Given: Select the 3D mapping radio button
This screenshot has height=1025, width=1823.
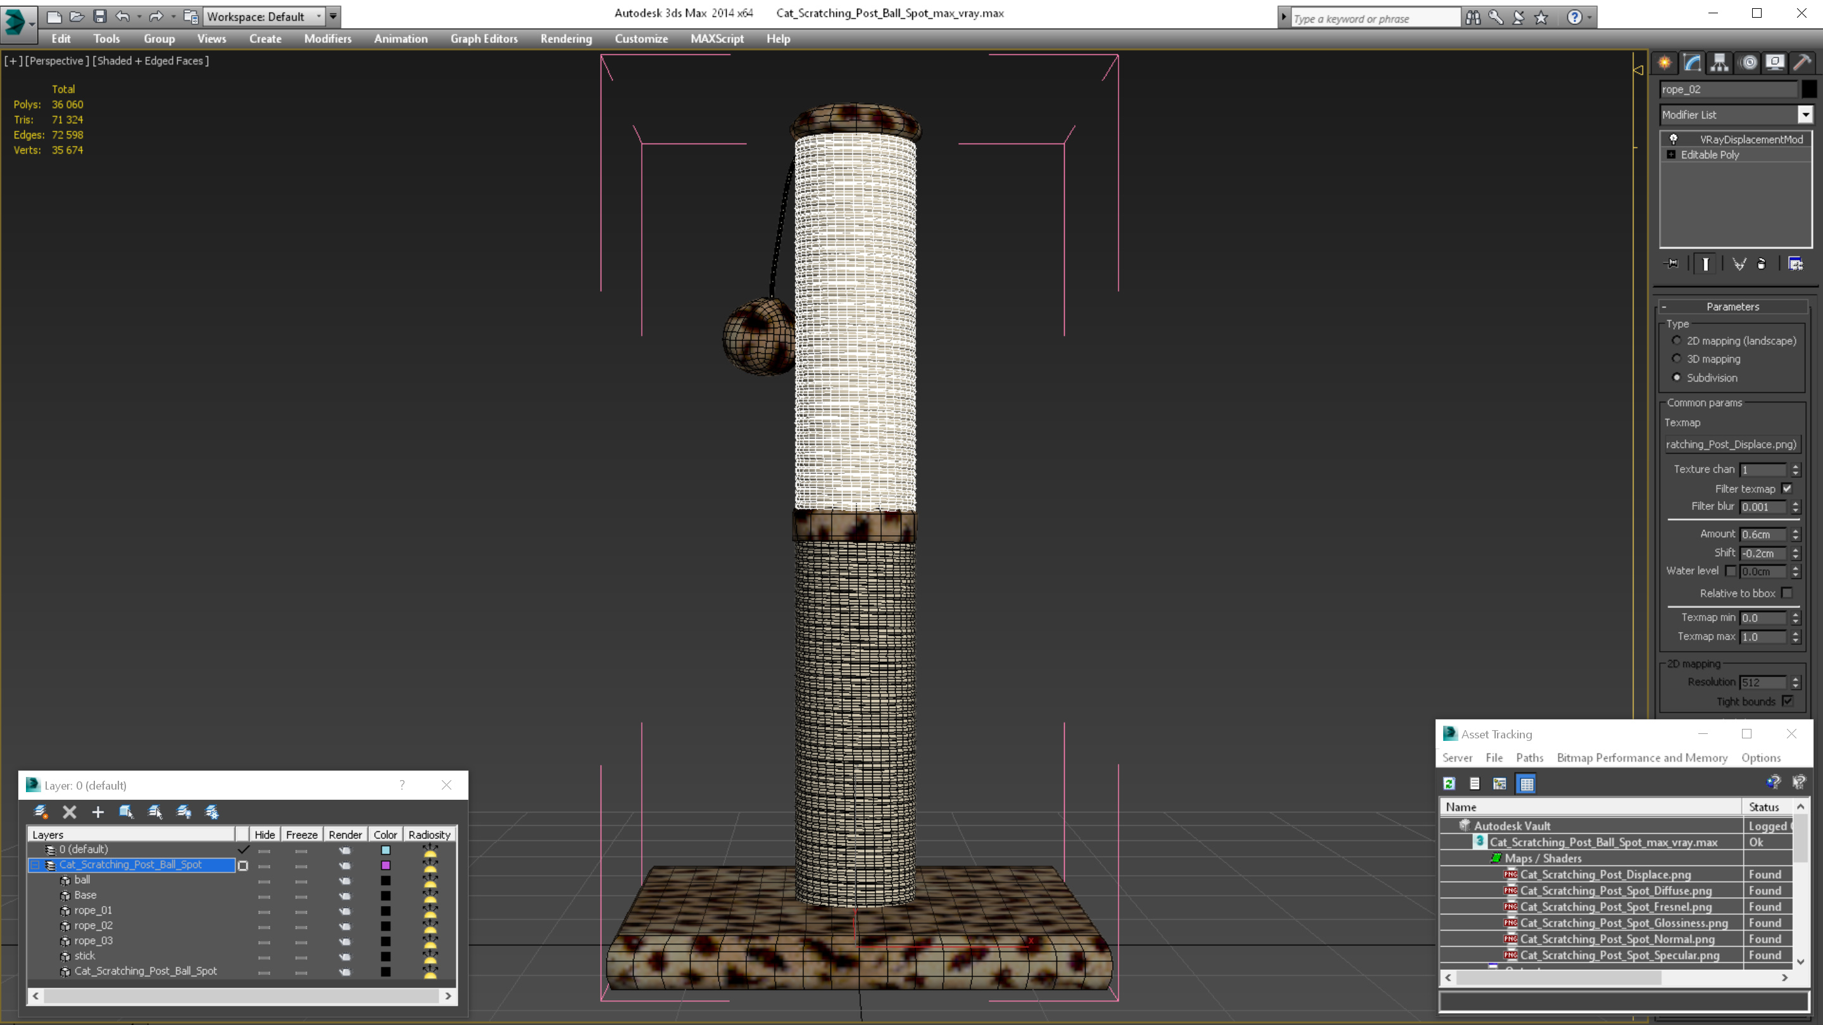Looking at the screenshot, I should pyautogui.click(x=1677, y=359).
